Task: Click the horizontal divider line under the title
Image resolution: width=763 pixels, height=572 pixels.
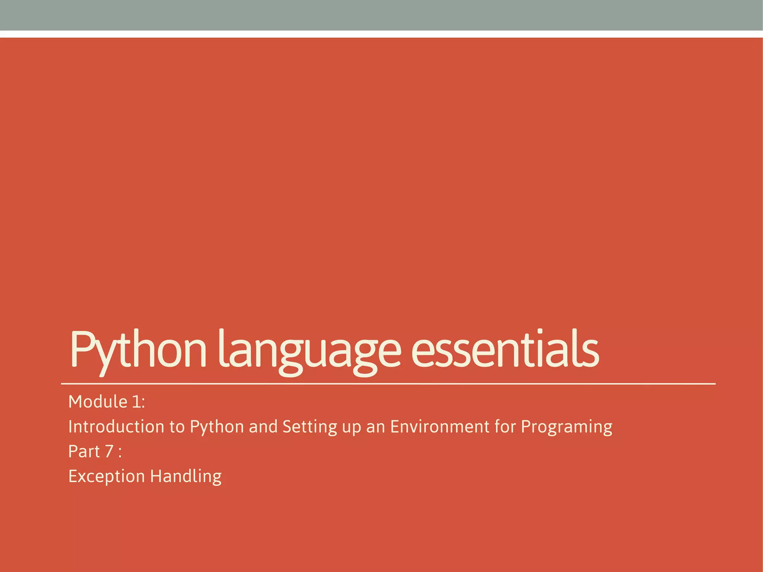Action: point(387,383)
